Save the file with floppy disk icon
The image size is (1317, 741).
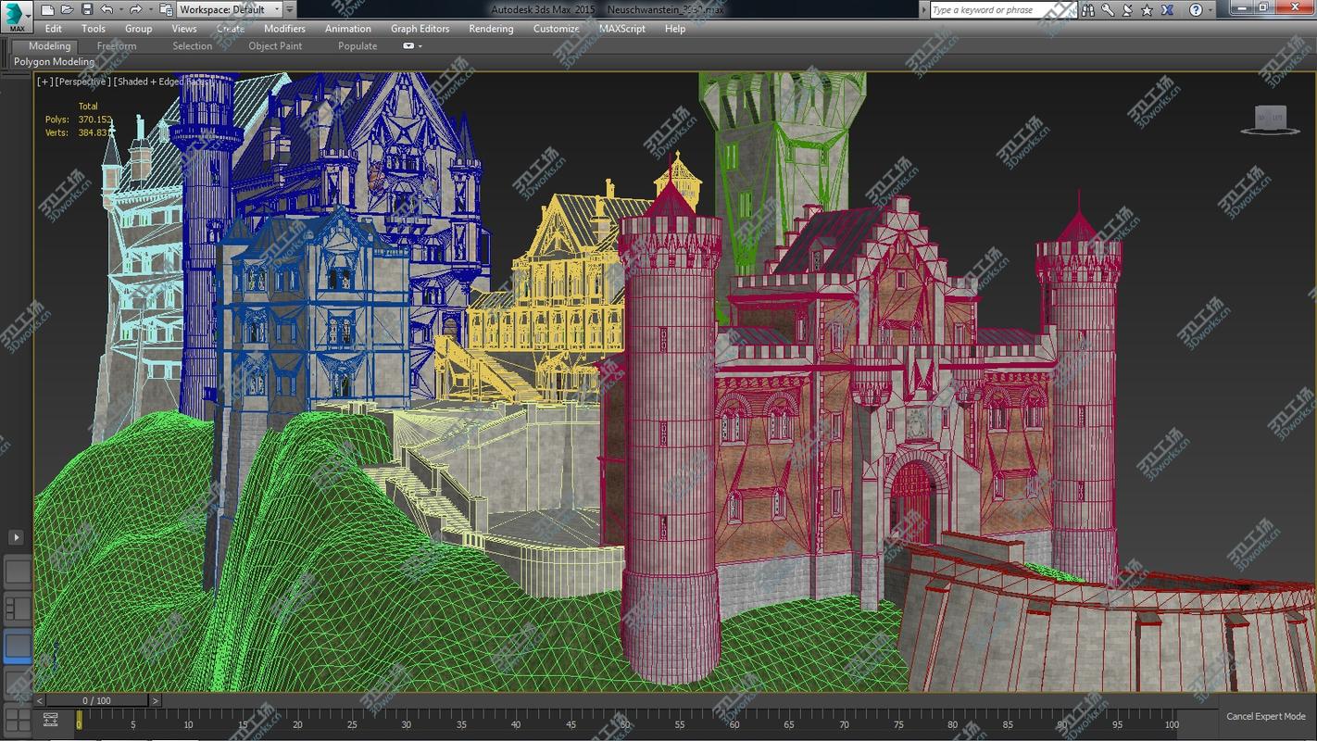(x=86, y=9)
